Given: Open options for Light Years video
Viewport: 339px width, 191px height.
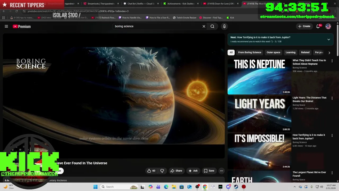Looking at the screenshot, I should click(332, 98).
